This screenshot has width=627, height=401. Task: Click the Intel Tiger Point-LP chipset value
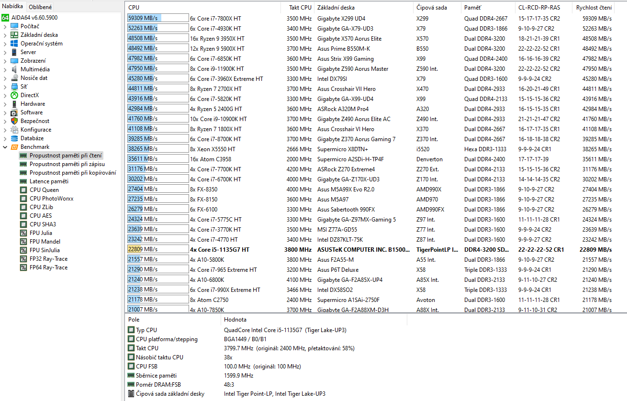tap(275, 393)
